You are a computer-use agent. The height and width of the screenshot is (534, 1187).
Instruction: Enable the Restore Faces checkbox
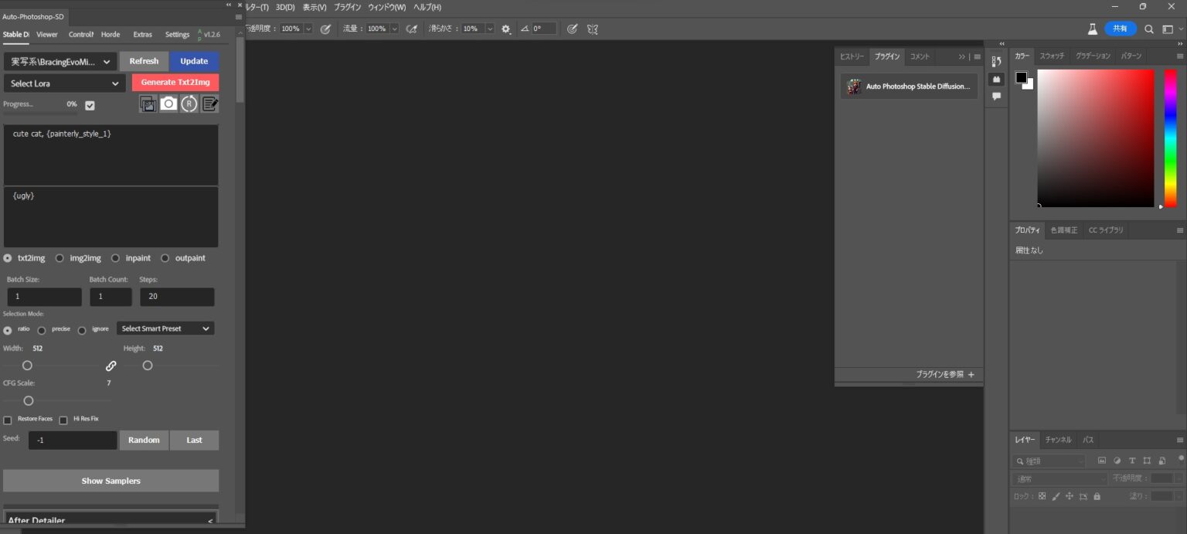click(x=8, y=420)
